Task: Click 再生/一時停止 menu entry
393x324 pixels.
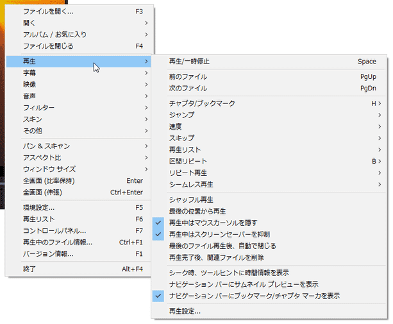Action: pos(189,62)
